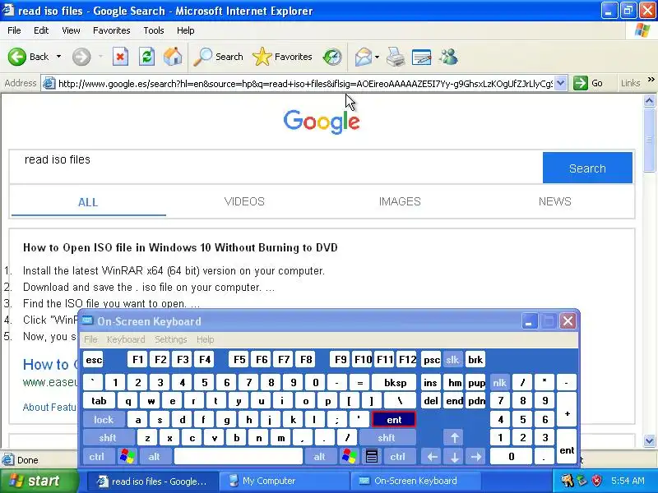Switch to the VIDEOS results tab
658x493 pixels.
tap(244, 201)
